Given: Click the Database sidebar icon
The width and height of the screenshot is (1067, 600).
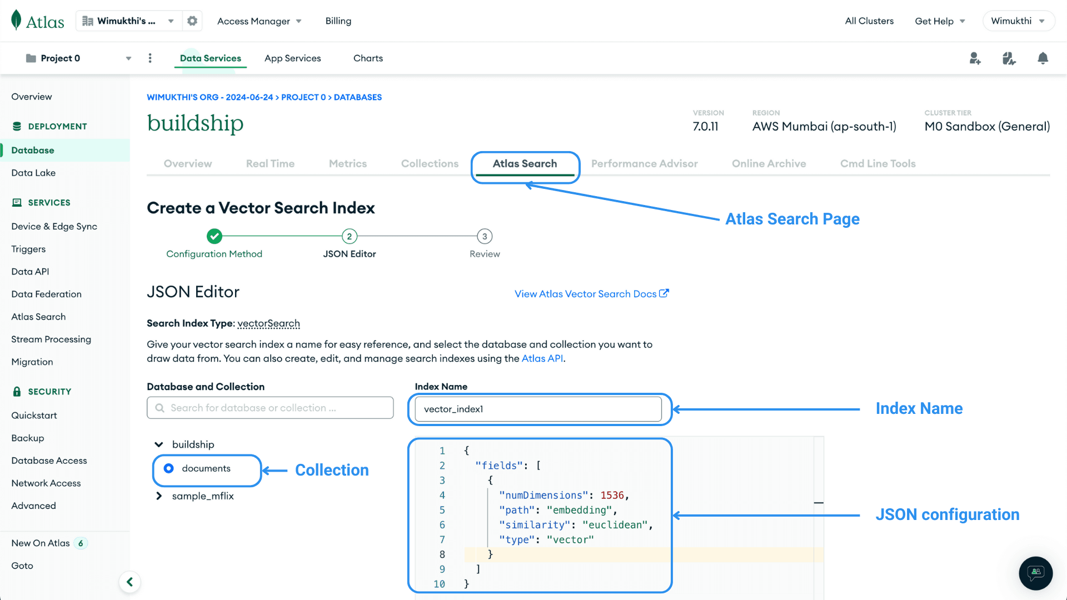Looking at the screenshot, I should (33, 149).
